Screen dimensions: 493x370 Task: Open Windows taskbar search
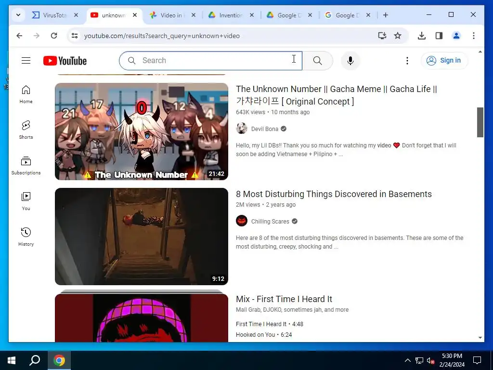35,360
